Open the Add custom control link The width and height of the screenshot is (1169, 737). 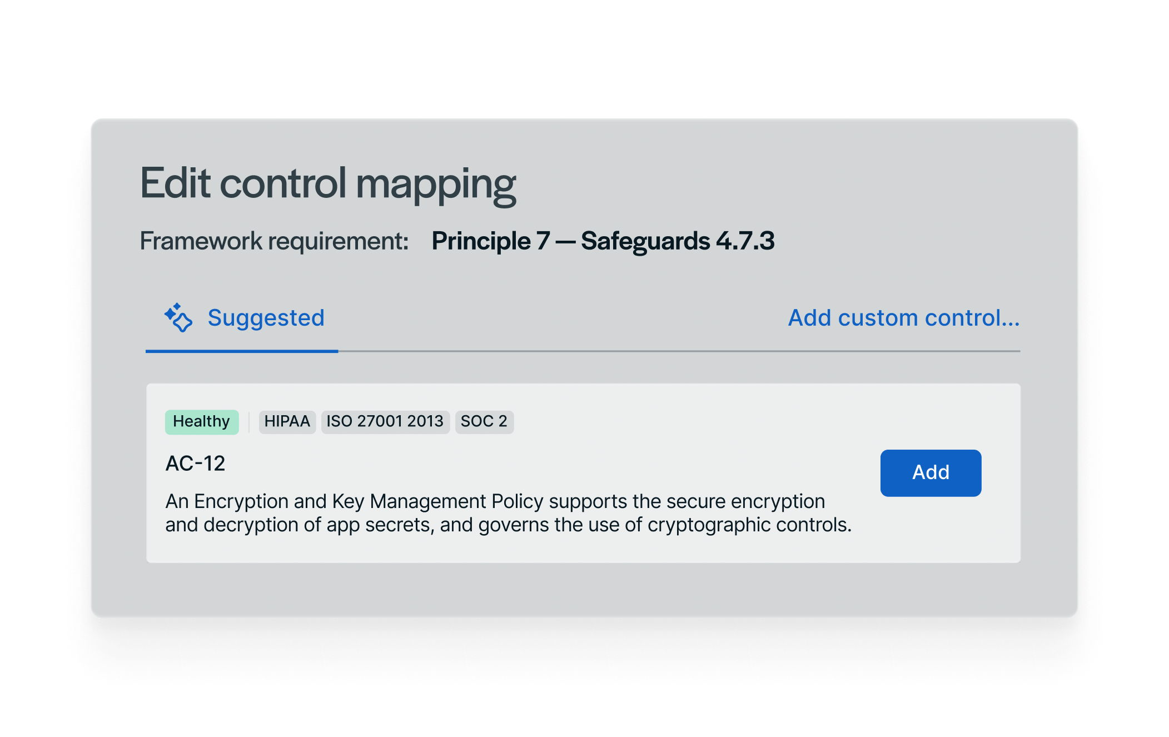(x=904, y=318)
